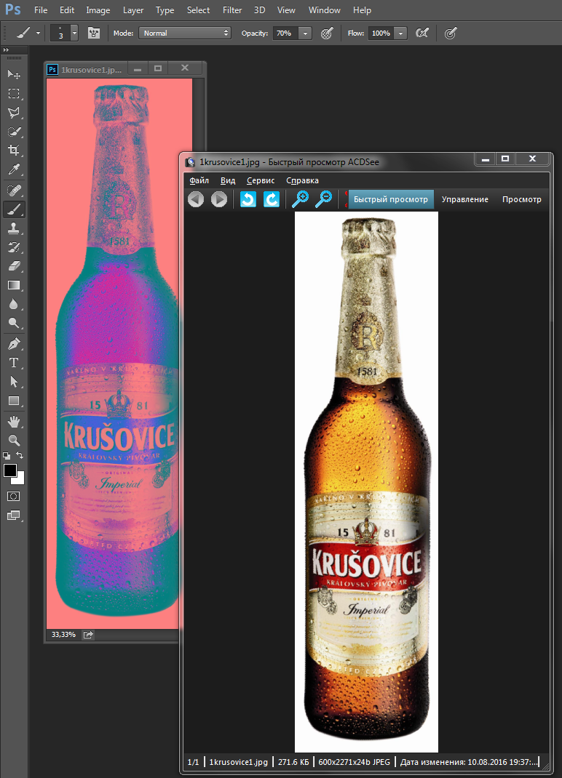Open the Opacity slider dropdown arrow
Screen dimensions: 562x778
[x=305, y=33]
